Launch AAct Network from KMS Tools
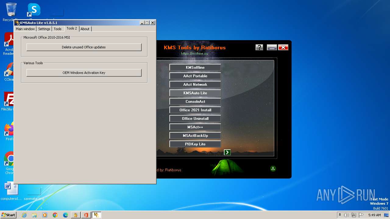The image size is (390, 219). coord(195,85)
